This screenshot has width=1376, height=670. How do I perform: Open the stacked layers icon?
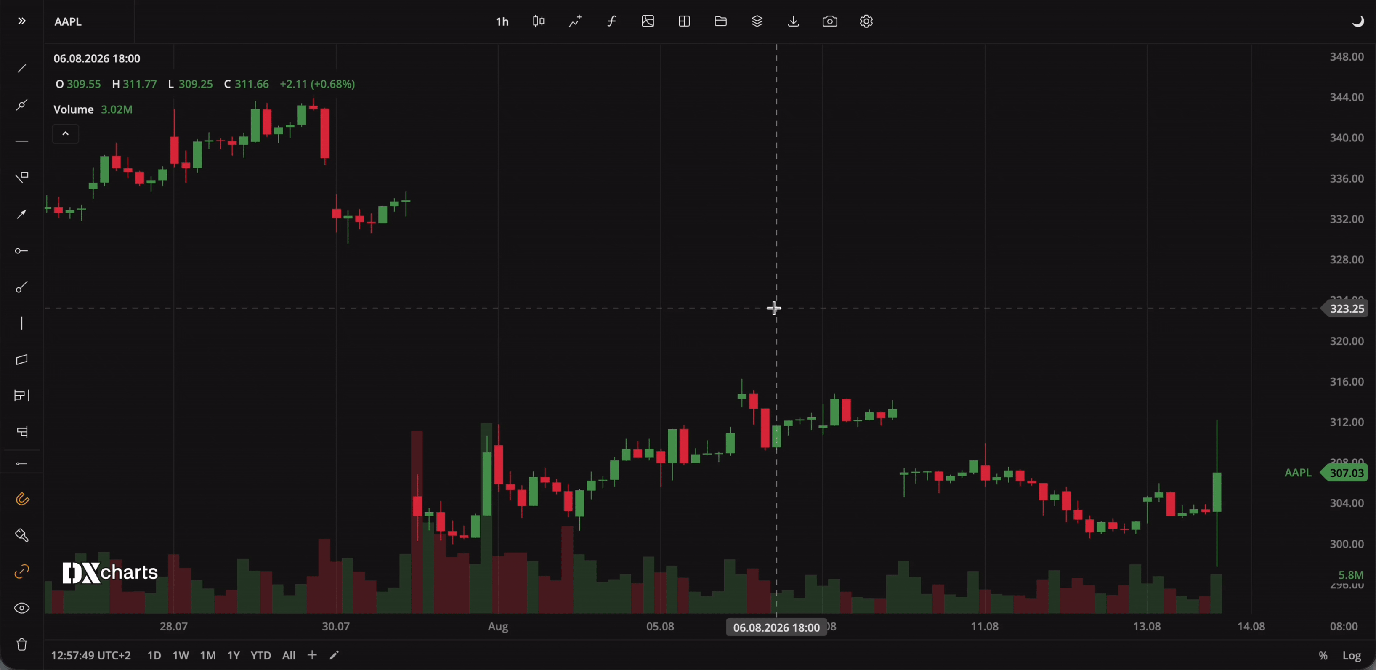tap(757, 21)
